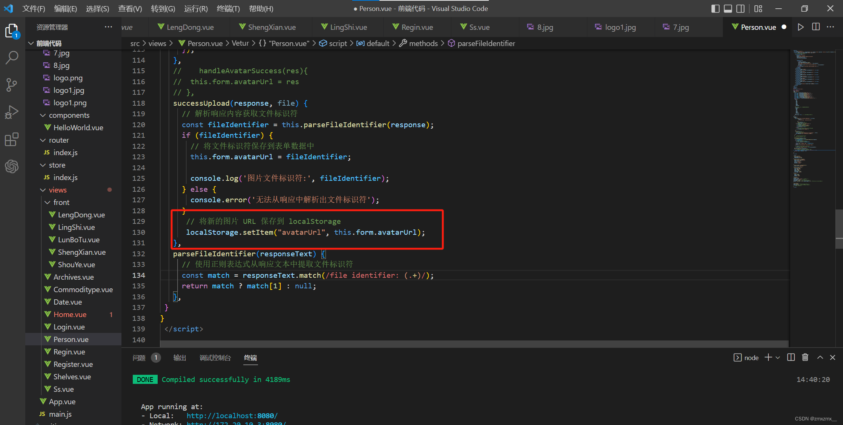This screenshot has width=843, height=425.
Task: Toggle the secondary sidebar layout button
Action: (x=740, y=8)
